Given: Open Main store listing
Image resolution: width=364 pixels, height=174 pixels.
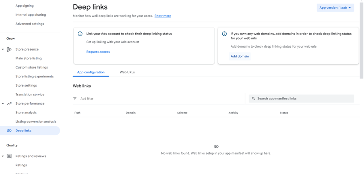Looking at the screenshot, I should (29, 59).
